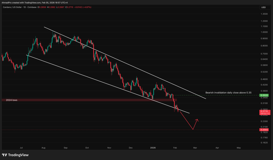Click the 0.8000 price axis label
This screenshot has width=273, height=160.
click(264, 46)
